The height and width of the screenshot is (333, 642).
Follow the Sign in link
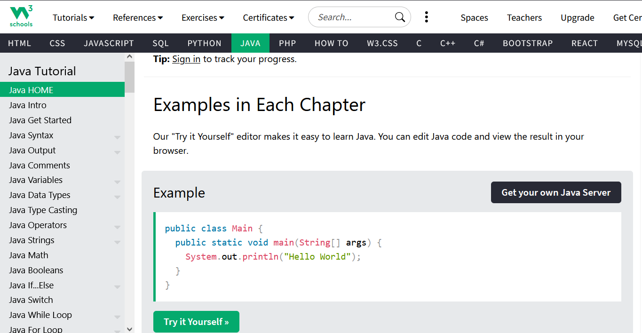[186, 59]
